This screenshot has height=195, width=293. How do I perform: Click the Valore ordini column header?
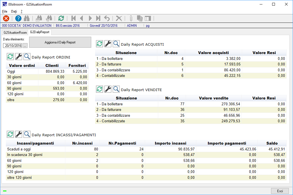click(22, 65)
